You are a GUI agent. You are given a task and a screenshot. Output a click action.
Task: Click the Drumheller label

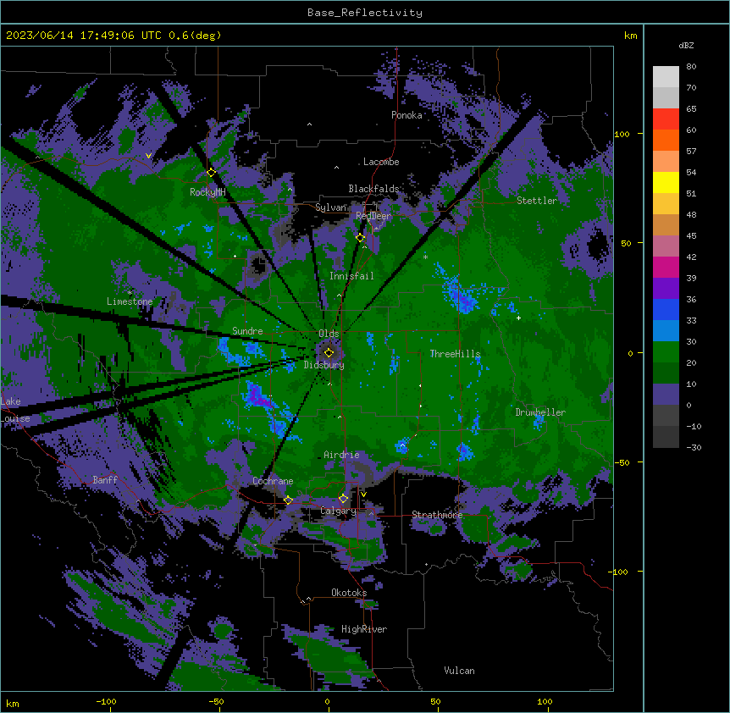[x=540, y=412]
